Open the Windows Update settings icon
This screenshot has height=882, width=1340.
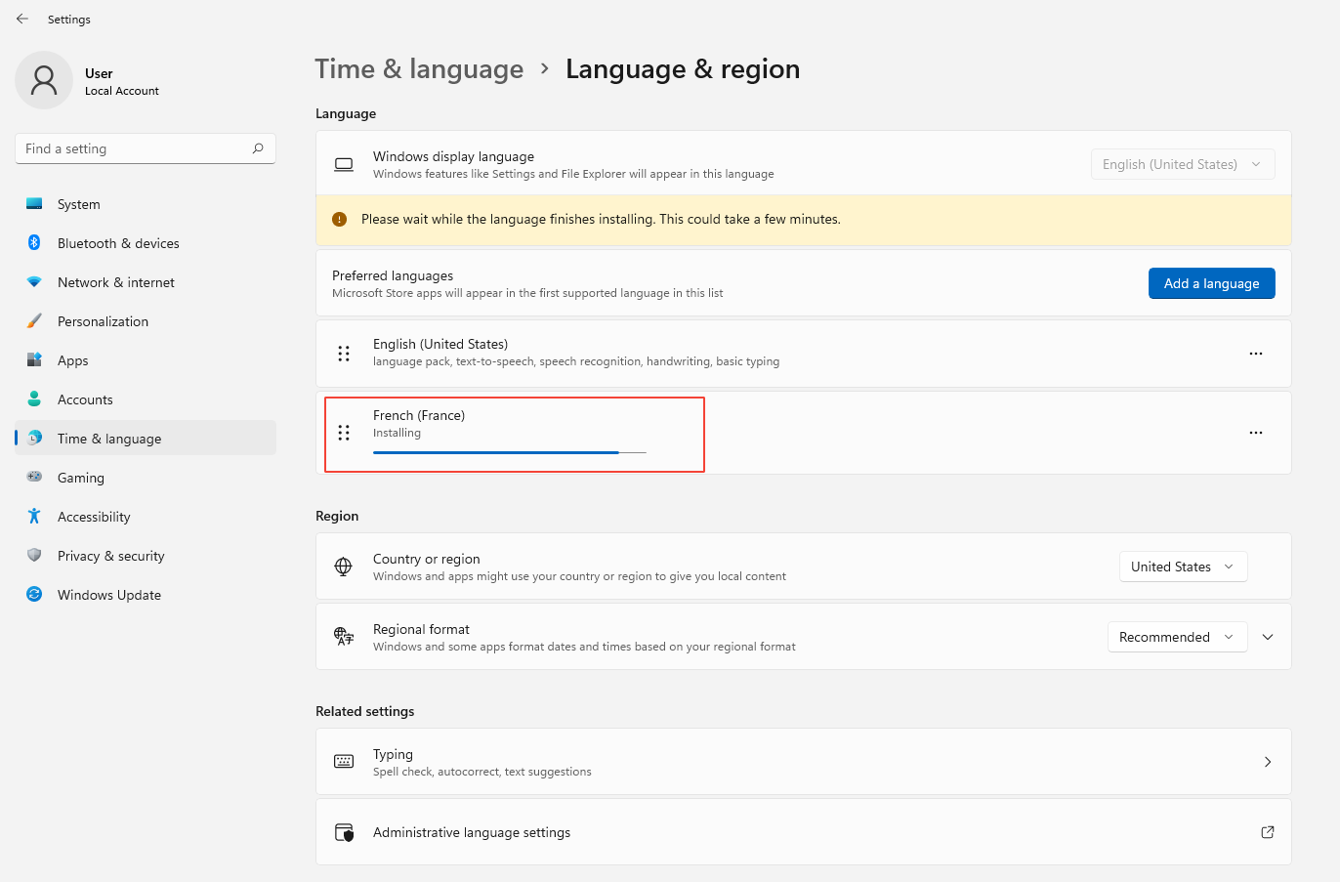[x=35, y=595]
